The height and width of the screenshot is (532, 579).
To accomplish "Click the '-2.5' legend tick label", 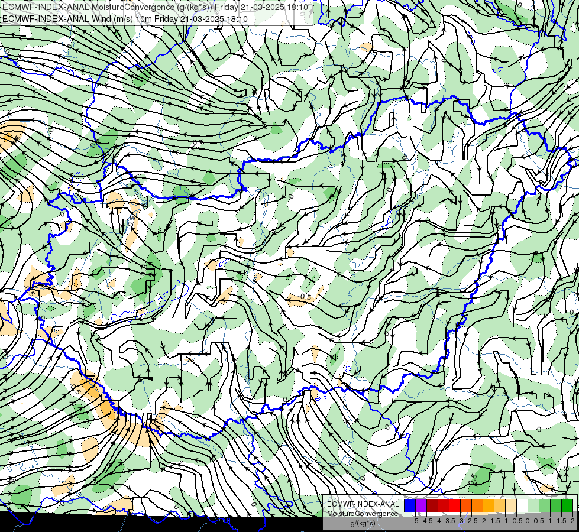I will [471, 521].
